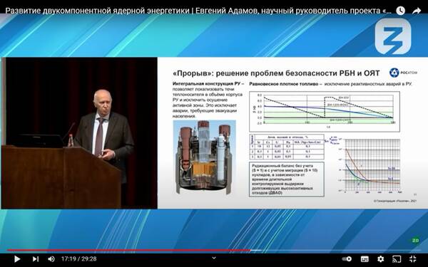This screenshot has width=428, height=267.
Task: Seek along the red video progress bar
Action: pos(214,250)
